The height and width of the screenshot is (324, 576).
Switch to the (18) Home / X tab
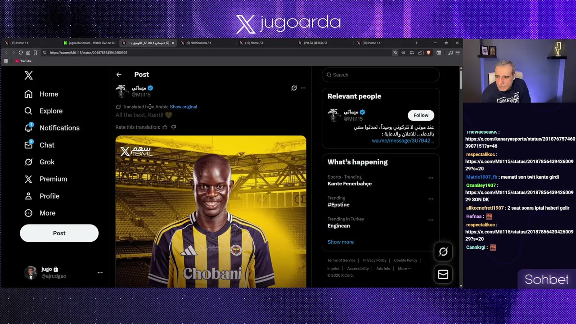[x=371, y=43]
